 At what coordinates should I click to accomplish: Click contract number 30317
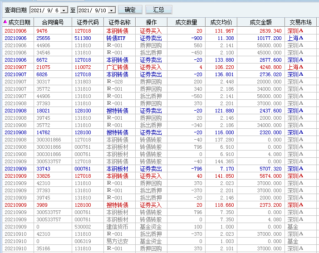[x=43, y=82]
